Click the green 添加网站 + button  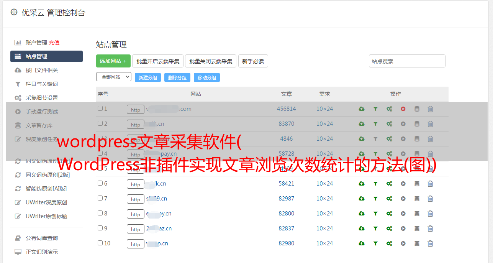(113, 61)
